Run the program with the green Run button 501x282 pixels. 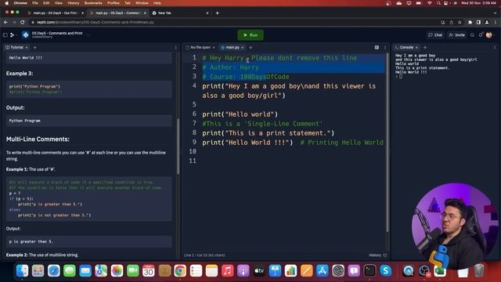click(250, 34)
